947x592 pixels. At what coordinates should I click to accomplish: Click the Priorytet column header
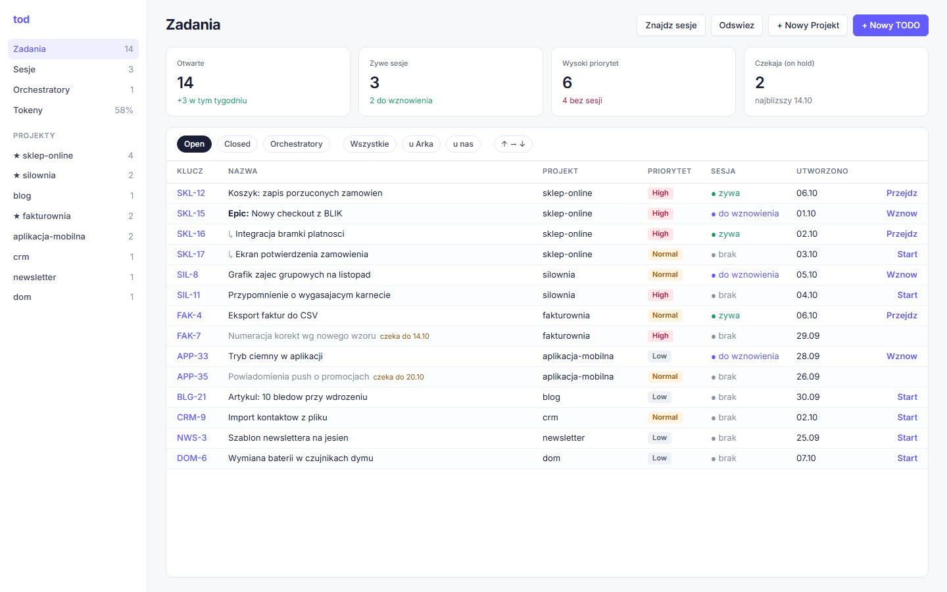point(669,171)
